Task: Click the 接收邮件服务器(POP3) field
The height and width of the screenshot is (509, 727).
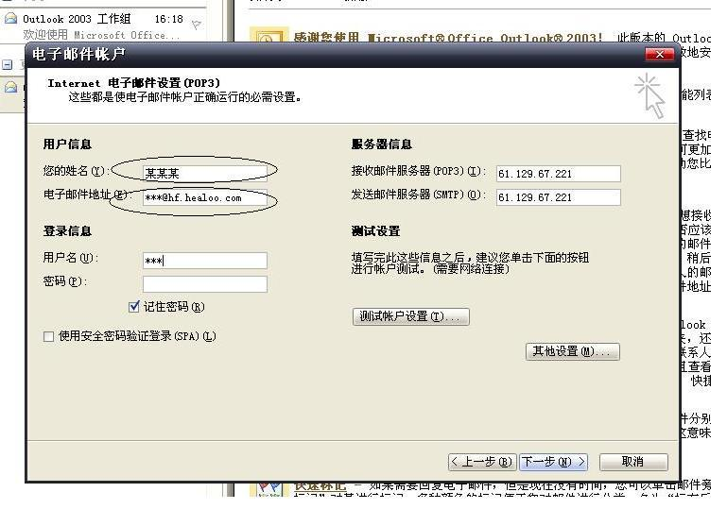Action: (558, 174)
